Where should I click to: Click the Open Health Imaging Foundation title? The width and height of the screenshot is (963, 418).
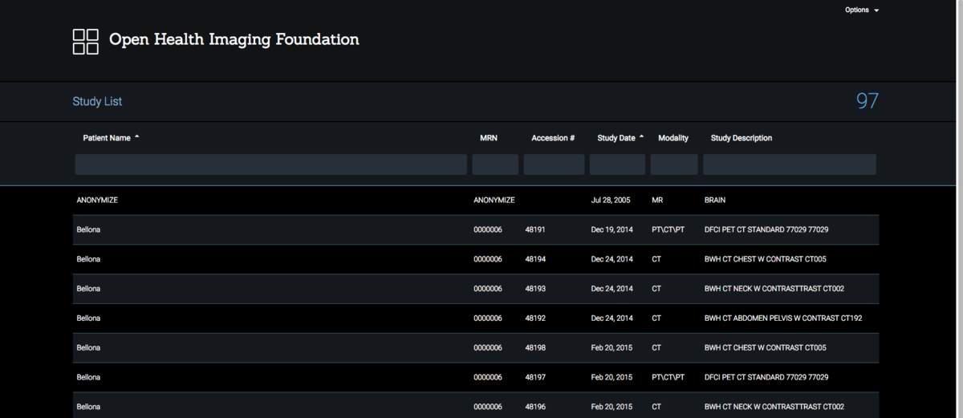coord(234,39)
